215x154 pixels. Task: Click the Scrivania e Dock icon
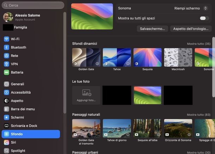tap(6, 126)
